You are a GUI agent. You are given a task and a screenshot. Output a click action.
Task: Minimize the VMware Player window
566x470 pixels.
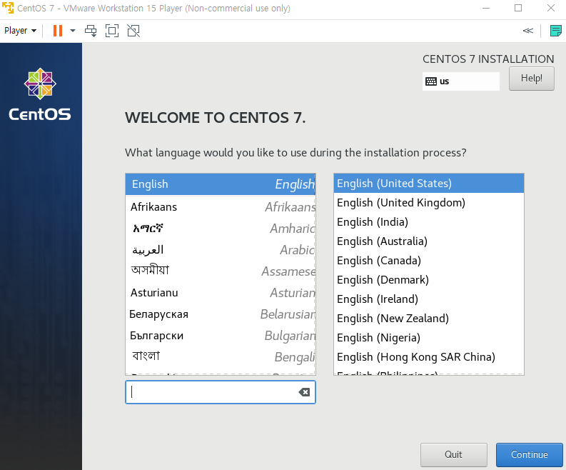(x=486, y=8)
